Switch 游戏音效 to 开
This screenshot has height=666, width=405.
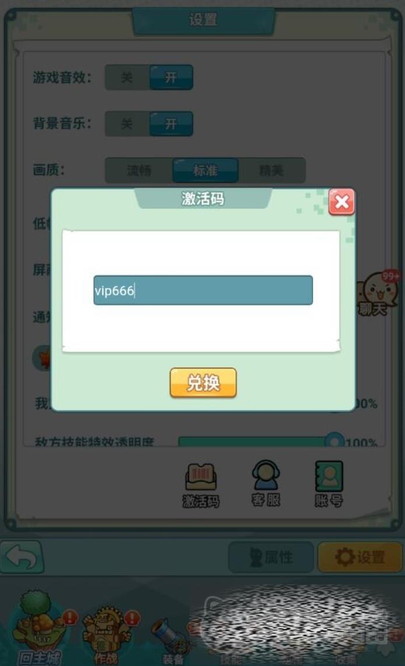click(171, 77)
